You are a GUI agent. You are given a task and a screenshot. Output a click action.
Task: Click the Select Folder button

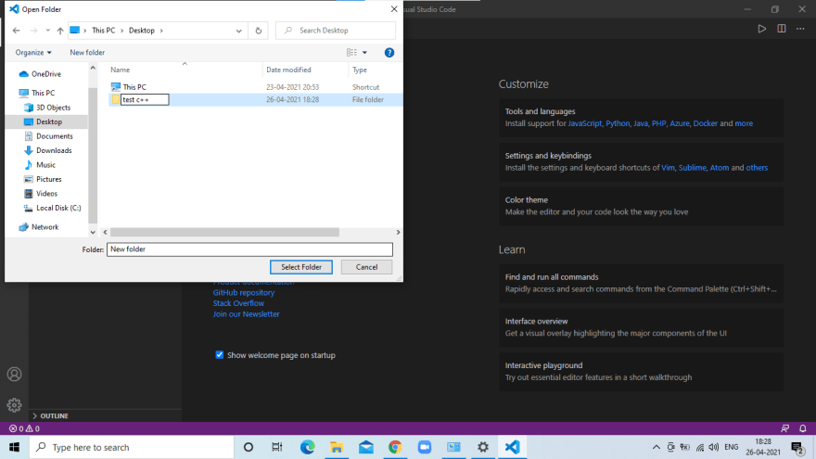(301, 267)
